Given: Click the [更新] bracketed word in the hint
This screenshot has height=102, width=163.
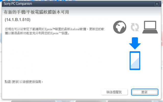Looking at the screenshot, I should (x=16, y=82).
